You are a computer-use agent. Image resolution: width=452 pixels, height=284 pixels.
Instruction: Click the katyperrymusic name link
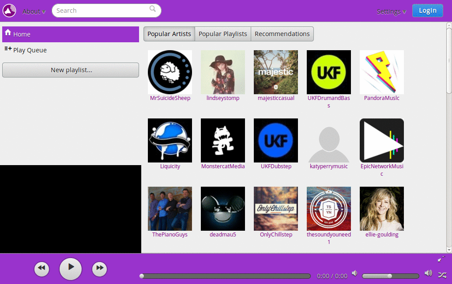pos(328,166)
